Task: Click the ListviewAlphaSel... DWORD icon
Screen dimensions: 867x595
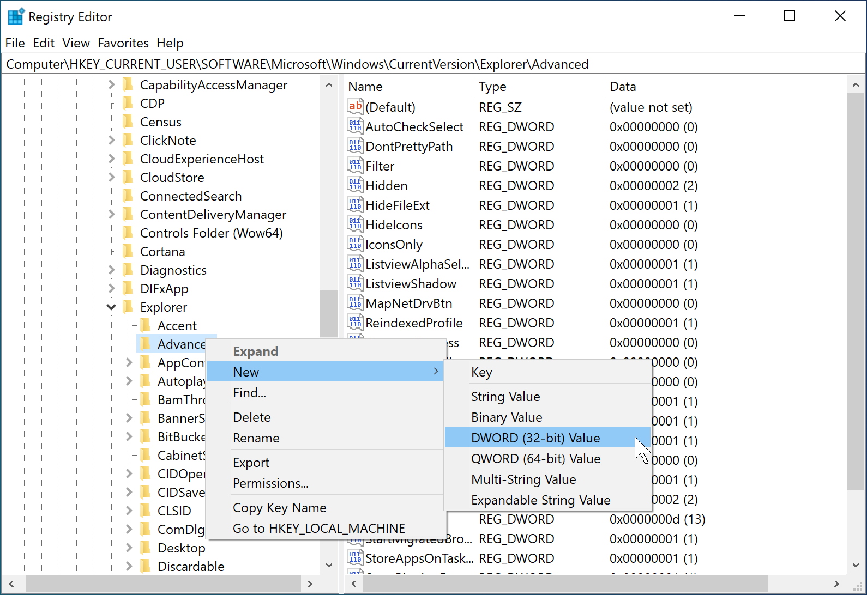Action: [355, 264]
